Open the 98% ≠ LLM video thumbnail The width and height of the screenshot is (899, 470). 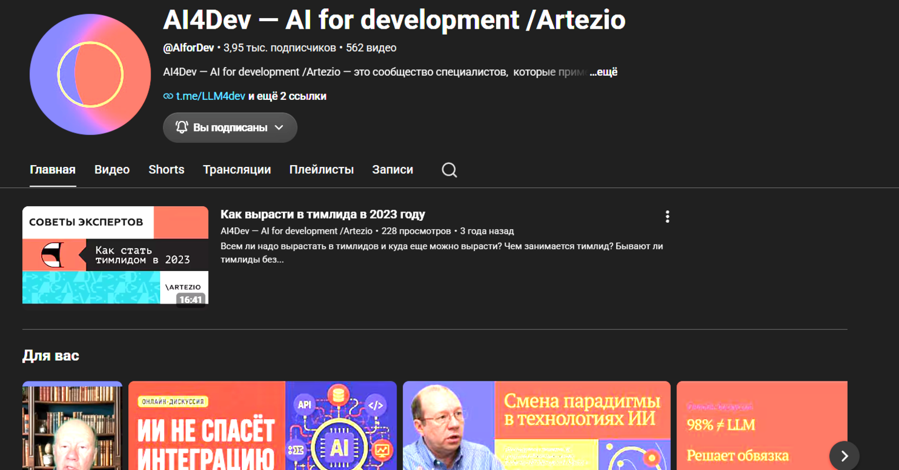(762, 425)
